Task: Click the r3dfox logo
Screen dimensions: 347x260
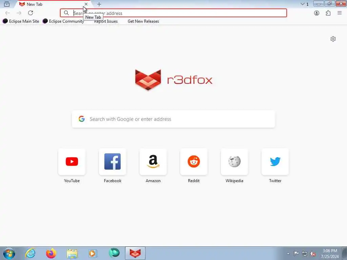Action: point(174,80)
